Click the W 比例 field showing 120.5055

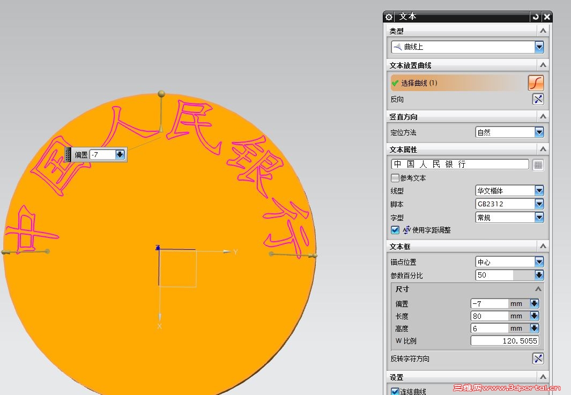[x=505, y=341]
